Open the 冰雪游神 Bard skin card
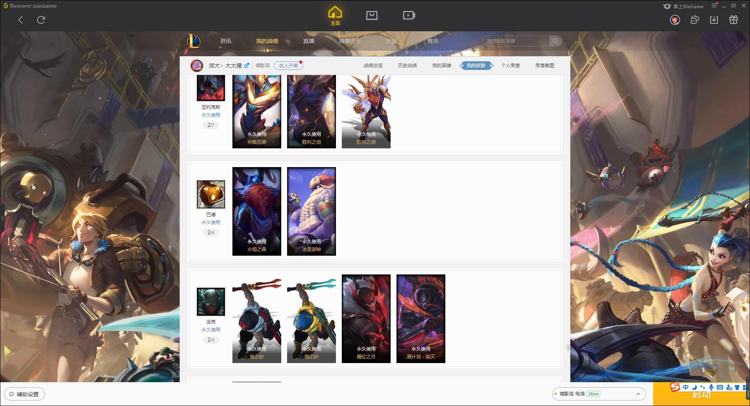 tap(311, 212)
